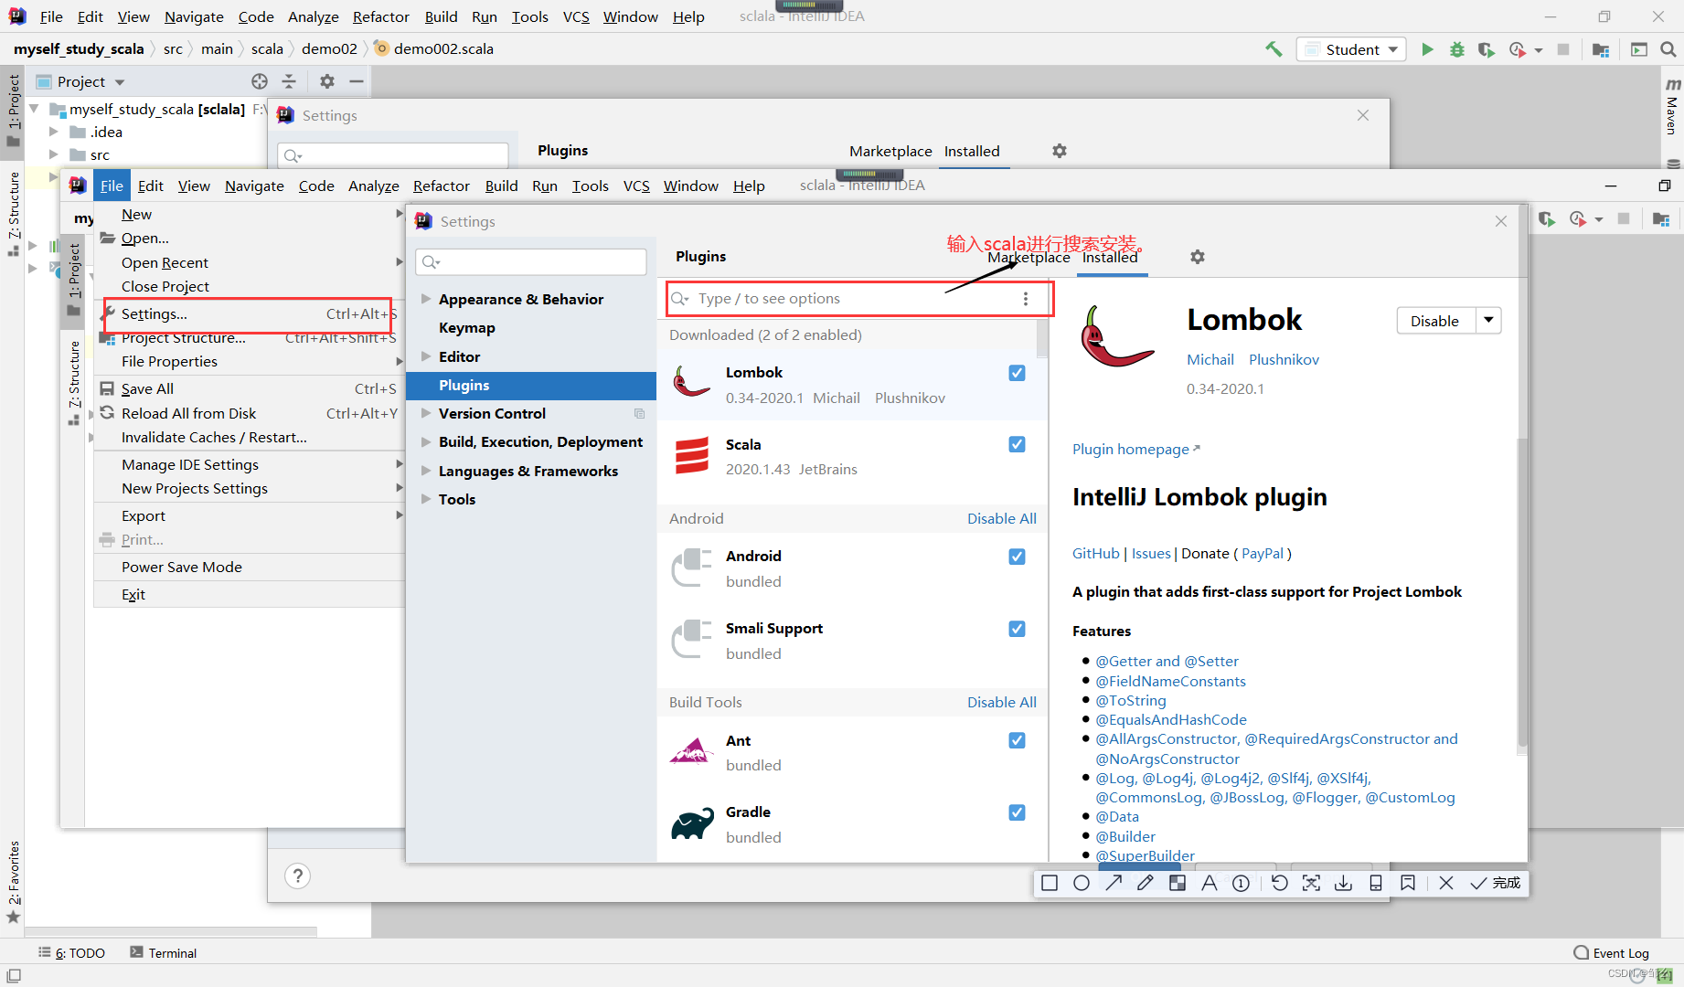The height and width of the screenshot is (987, 1684).
Task: Select rectangle annotation tool
Action: (1050, 883)
